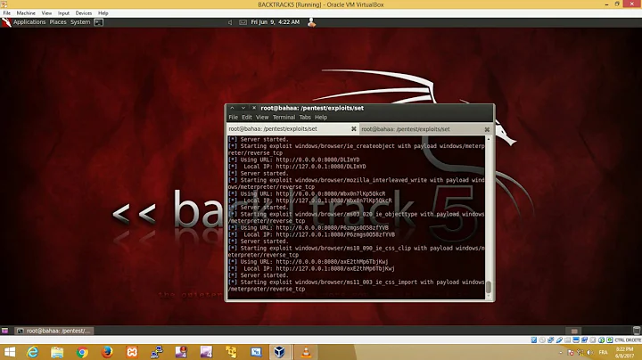Open Google Chrome from taskbar

[82, 352]
